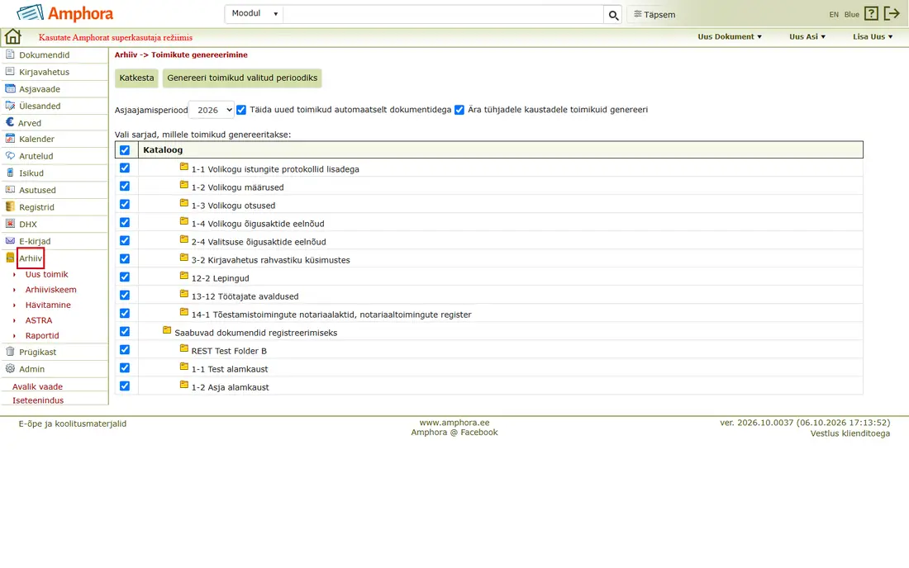Log out using the exit icon
909x568 pixels.
point(892,14)
